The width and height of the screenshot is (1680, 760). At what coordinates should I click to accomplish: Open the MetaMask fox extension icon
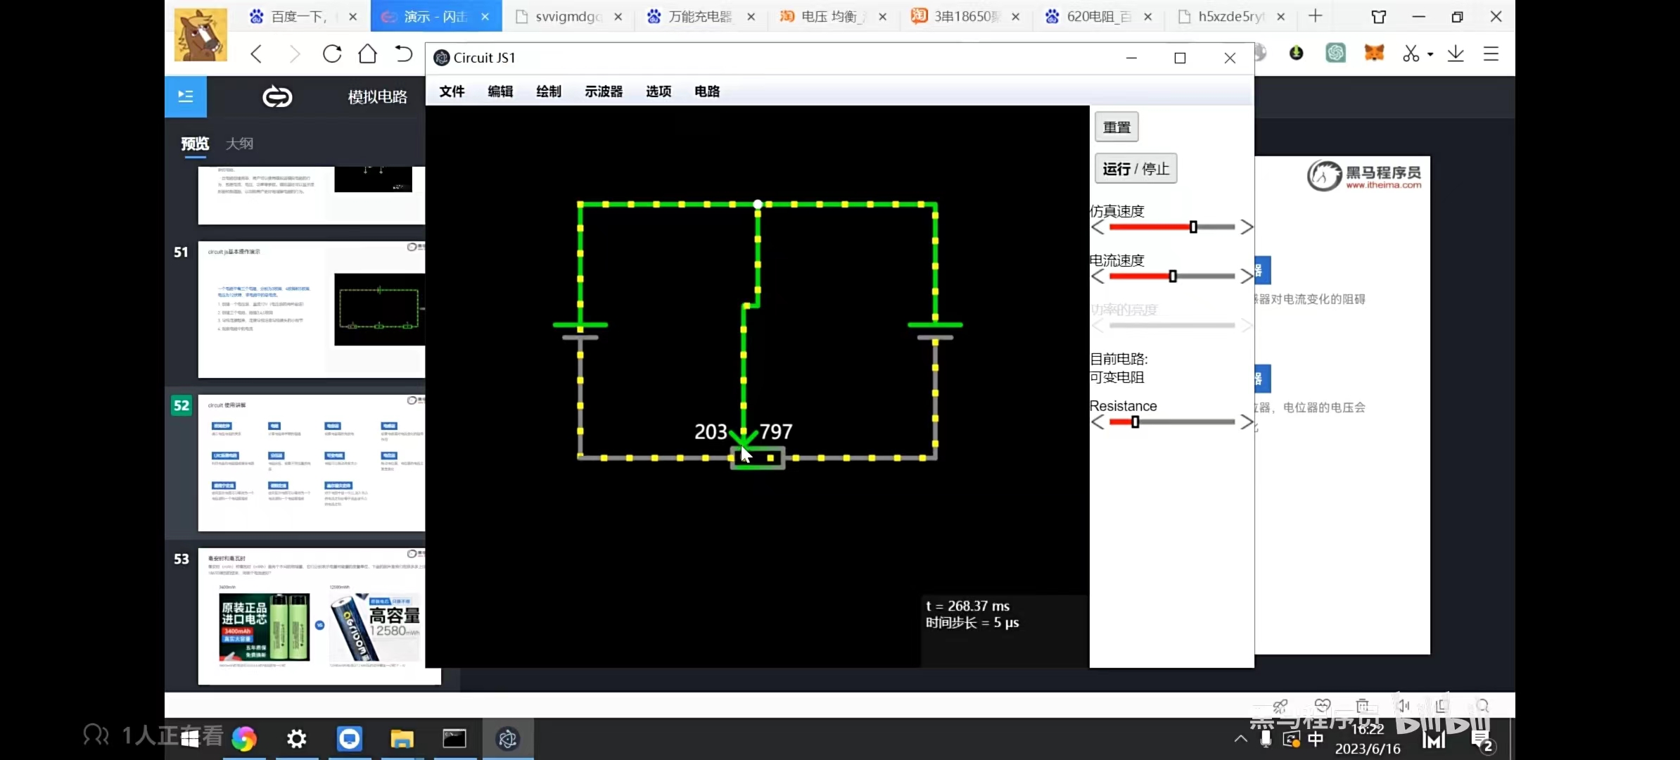(1373, 53)
